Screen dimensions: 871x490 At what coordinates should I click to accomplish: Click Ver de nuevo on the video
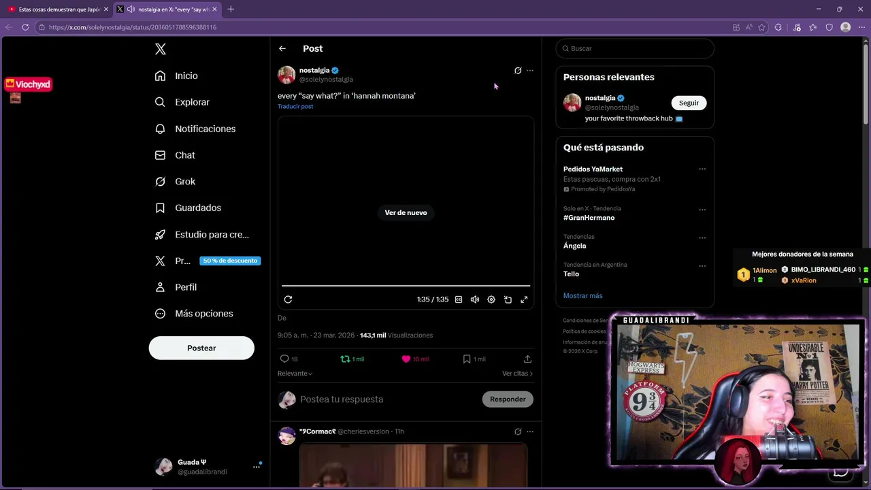(406, 213)
